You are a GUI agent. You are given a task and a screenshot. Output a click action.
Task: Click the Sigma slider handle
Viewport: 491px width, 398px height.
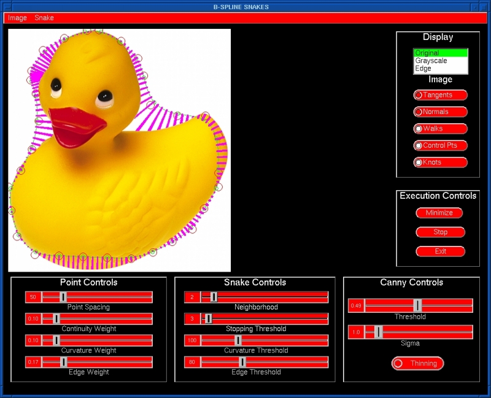click(378, 332)
